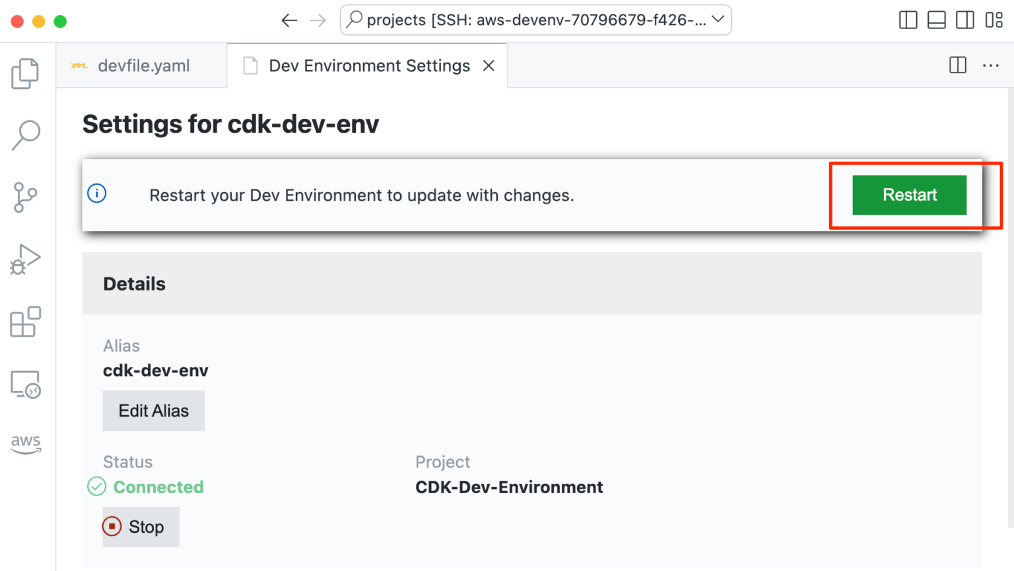Click Edit Alias for cdk-dev-env
Image resolution: width=1014 pixels, height=571 pixels.
153,411
